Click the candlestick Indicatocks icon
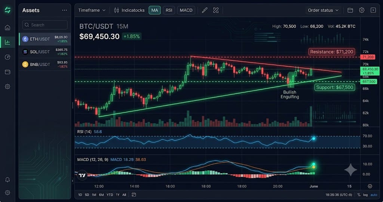Image resolution: width=383 pixels, height=202 pixels. (x=117, y=10)
